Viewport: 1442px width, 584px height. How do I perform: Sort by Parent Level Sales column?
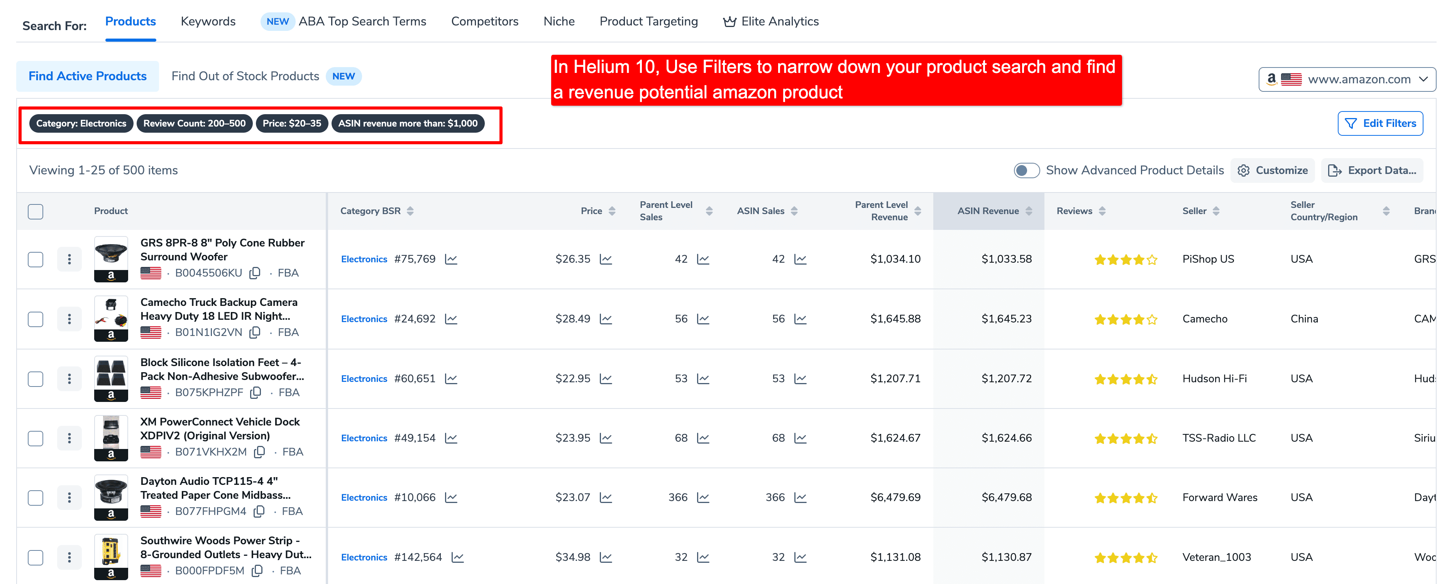(709, 211)
